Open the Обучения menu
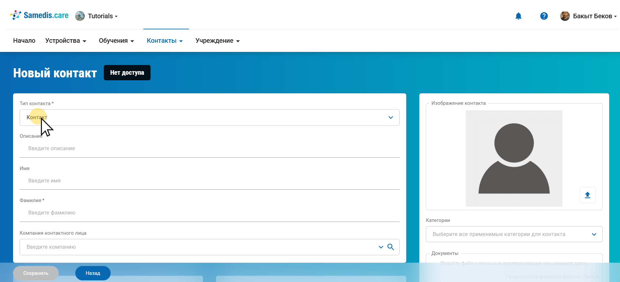620x282 pixels. point(116,41)
